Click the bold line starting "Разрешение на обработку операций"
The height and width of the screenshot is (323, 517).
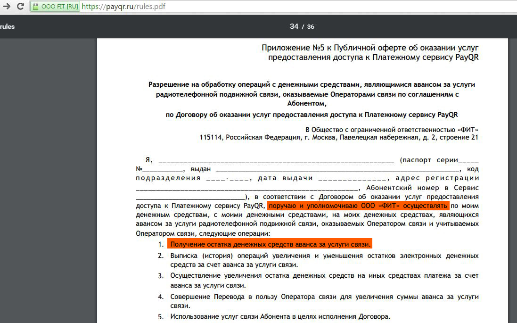click(x=312, y=84)
